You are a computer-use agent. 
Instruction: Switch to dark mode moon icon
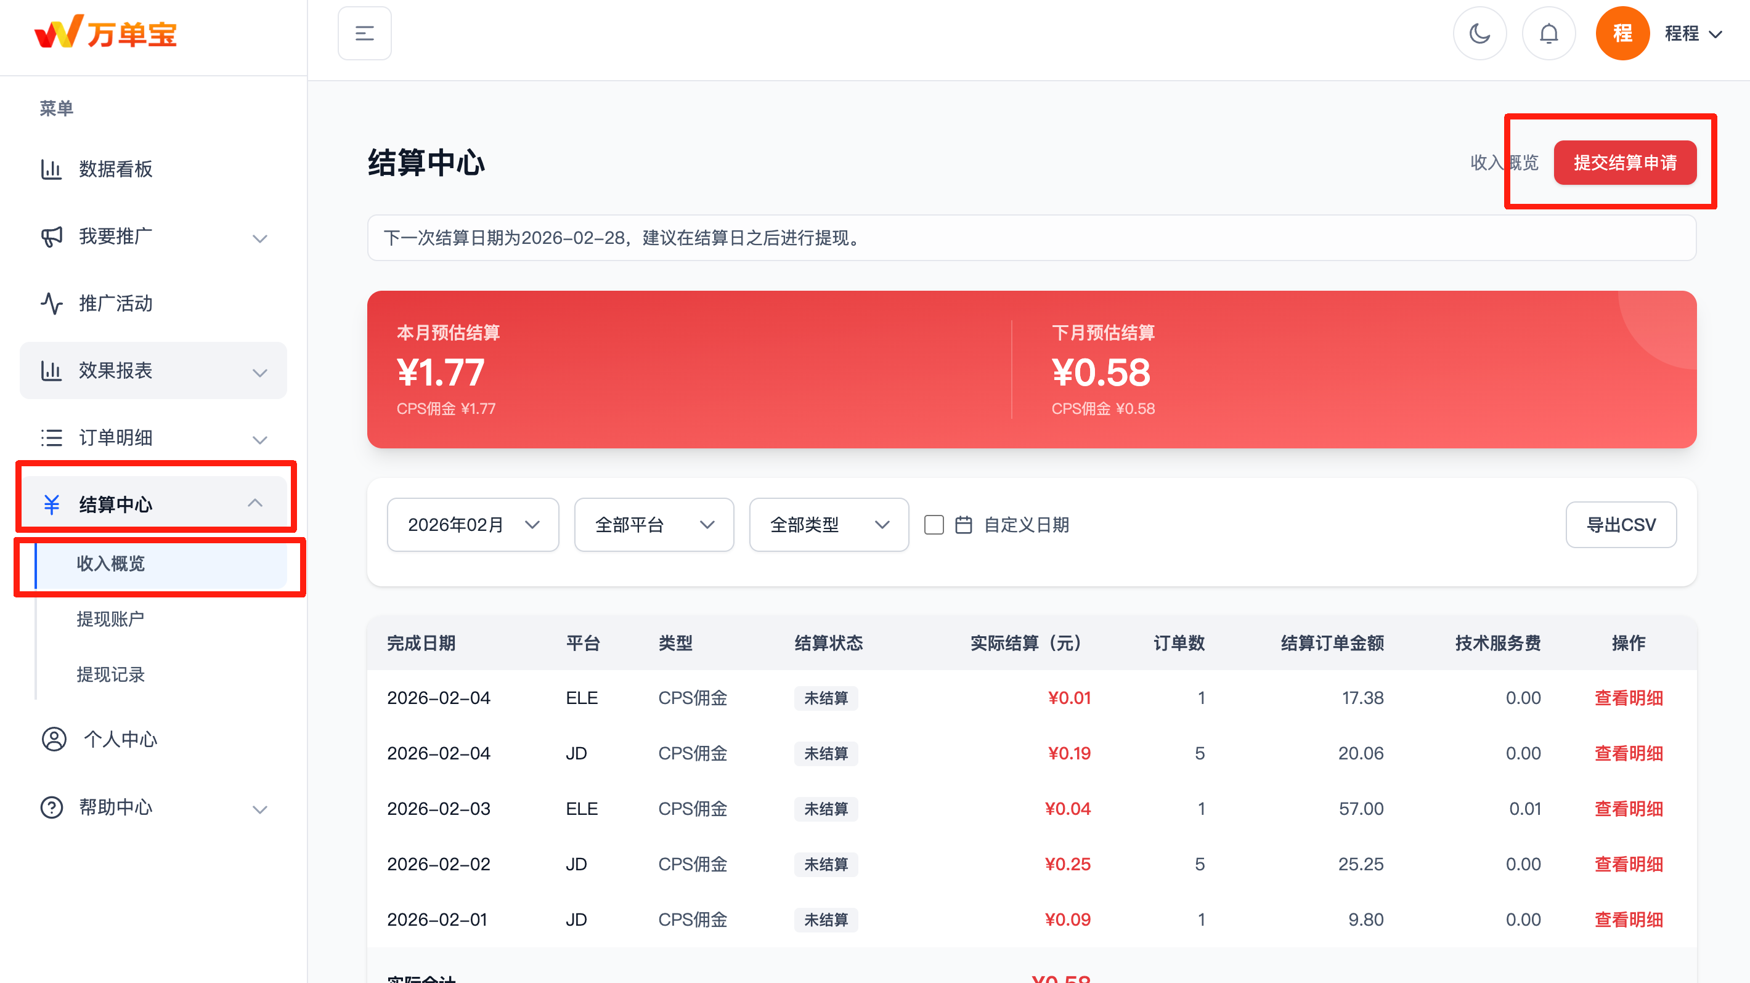[x=1479, y=33]
